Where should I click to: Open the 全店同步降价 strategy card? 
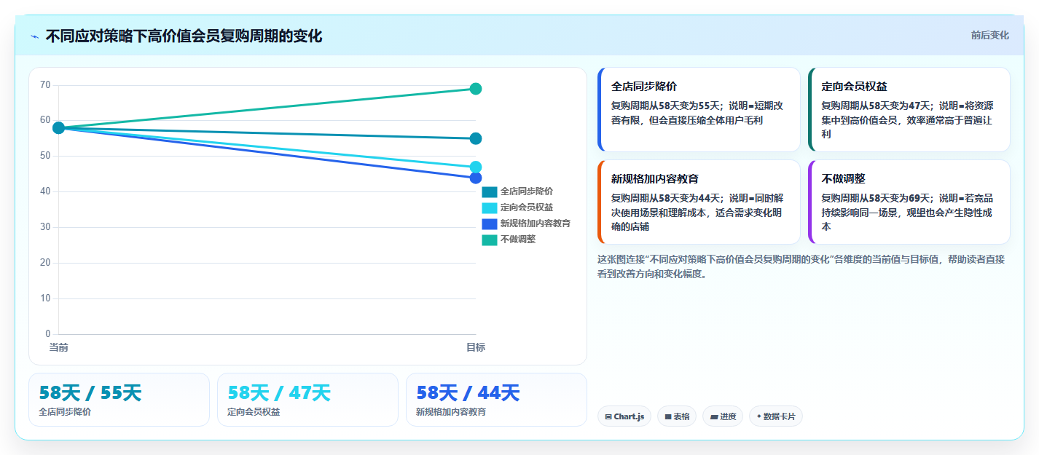click(x=699, y=110)
